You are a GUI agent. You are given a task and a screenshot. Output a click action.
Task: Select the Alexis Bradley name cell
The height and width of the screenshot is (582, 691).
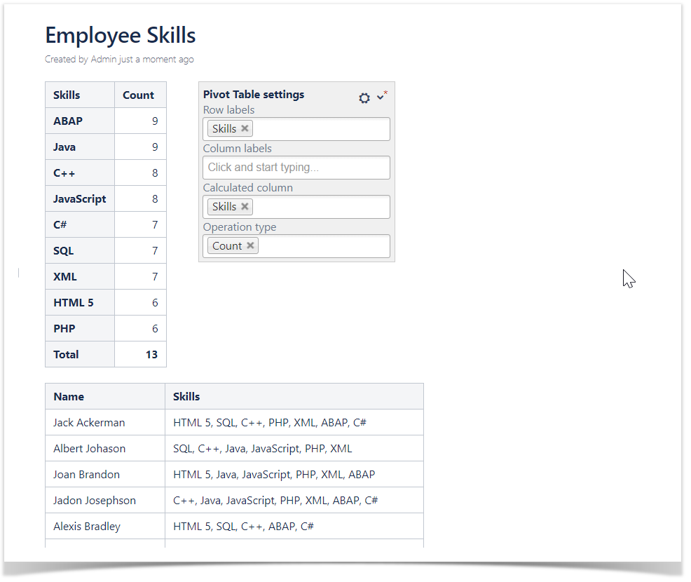pyautogui.click(x=87, y=527)
